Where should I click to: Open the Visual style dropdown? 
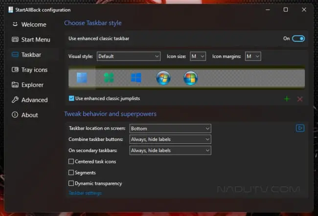(x=129, y=56)
